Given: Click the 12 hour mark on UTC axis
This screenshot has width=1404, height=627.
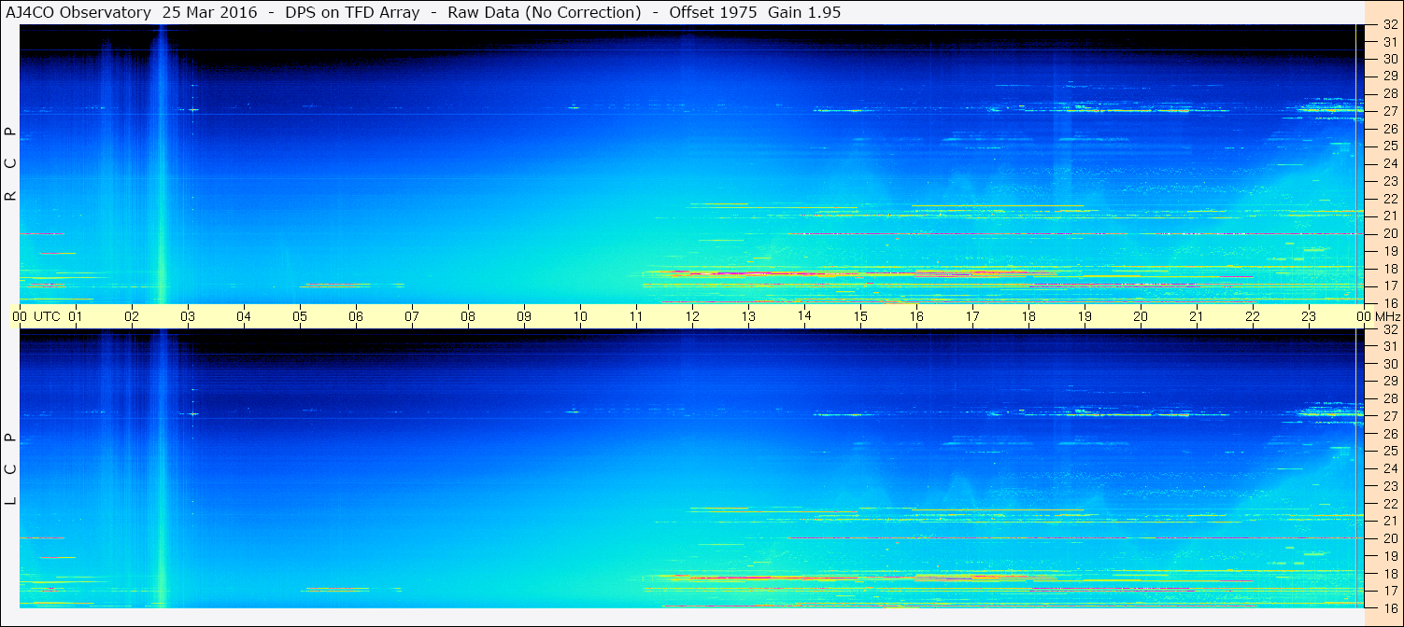Looking at the screenshot, I should [692, 316].
